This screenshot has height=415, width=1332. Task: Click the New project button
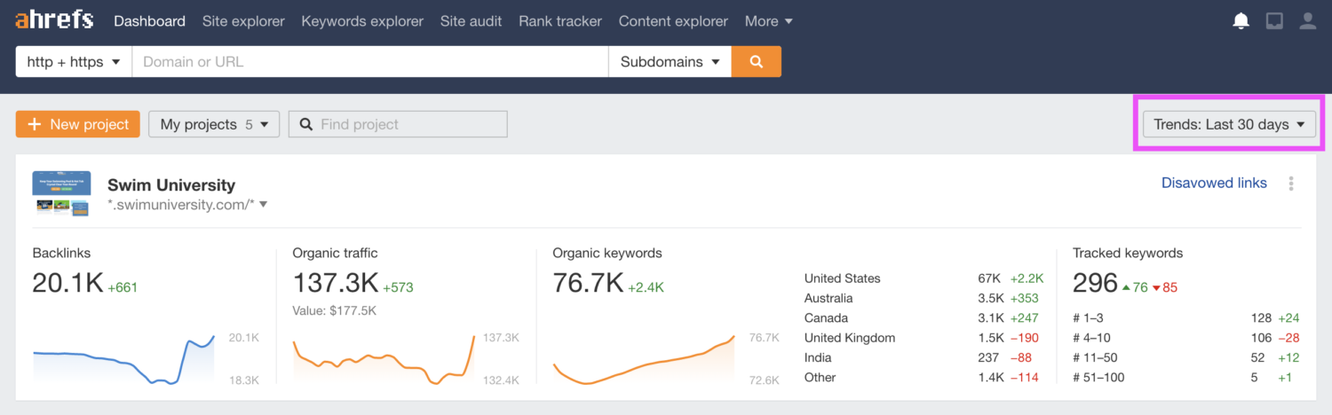[x=78, y=124]
